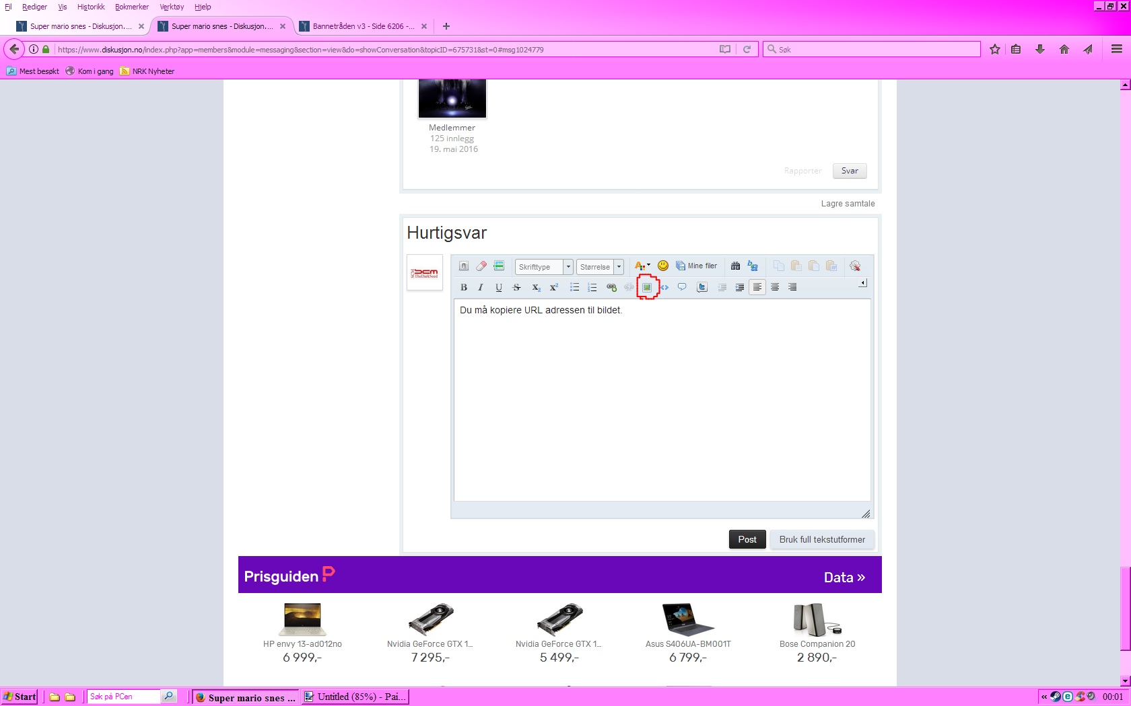Open the Bokmerker menu

pos(132,7)
